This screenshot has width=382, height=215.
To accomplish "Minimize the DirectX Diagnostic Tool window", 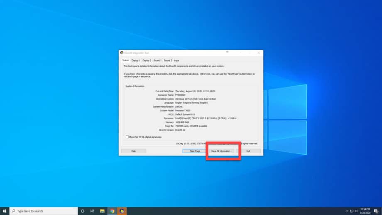I will tap(240, 53).
